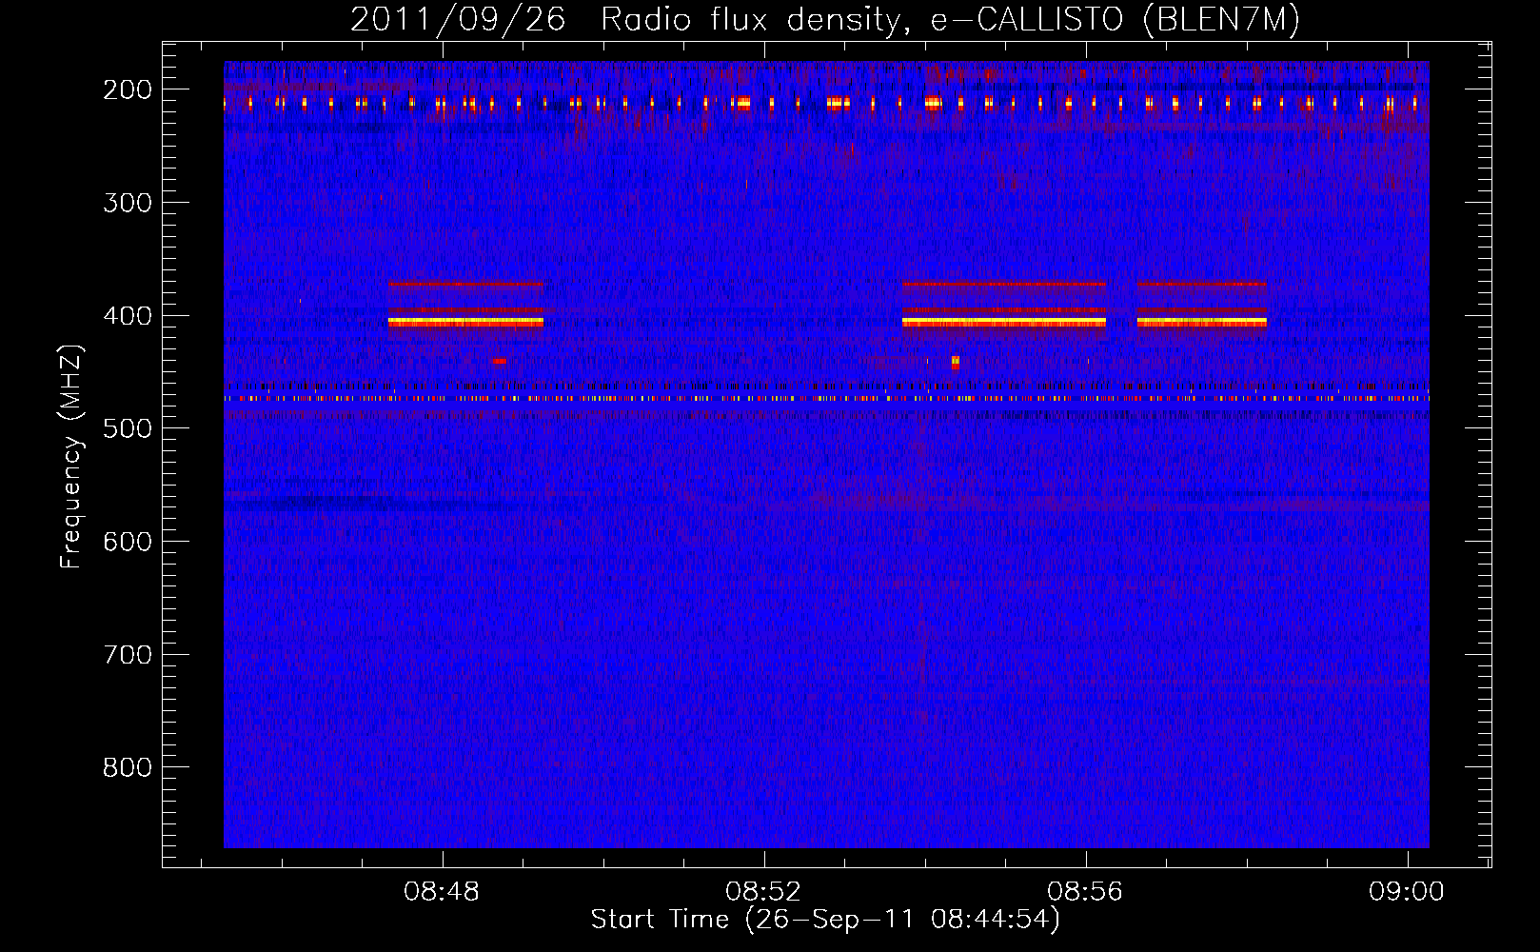Select the 700 frequency tick label
Image resolution: width=1540 pixels, height=952 pixels.
coord(127,655)
